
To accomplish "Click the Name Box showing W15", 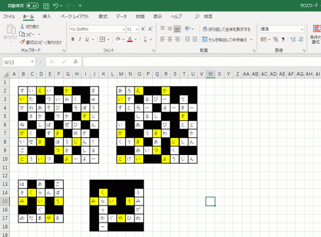I will tap(19, 62).
